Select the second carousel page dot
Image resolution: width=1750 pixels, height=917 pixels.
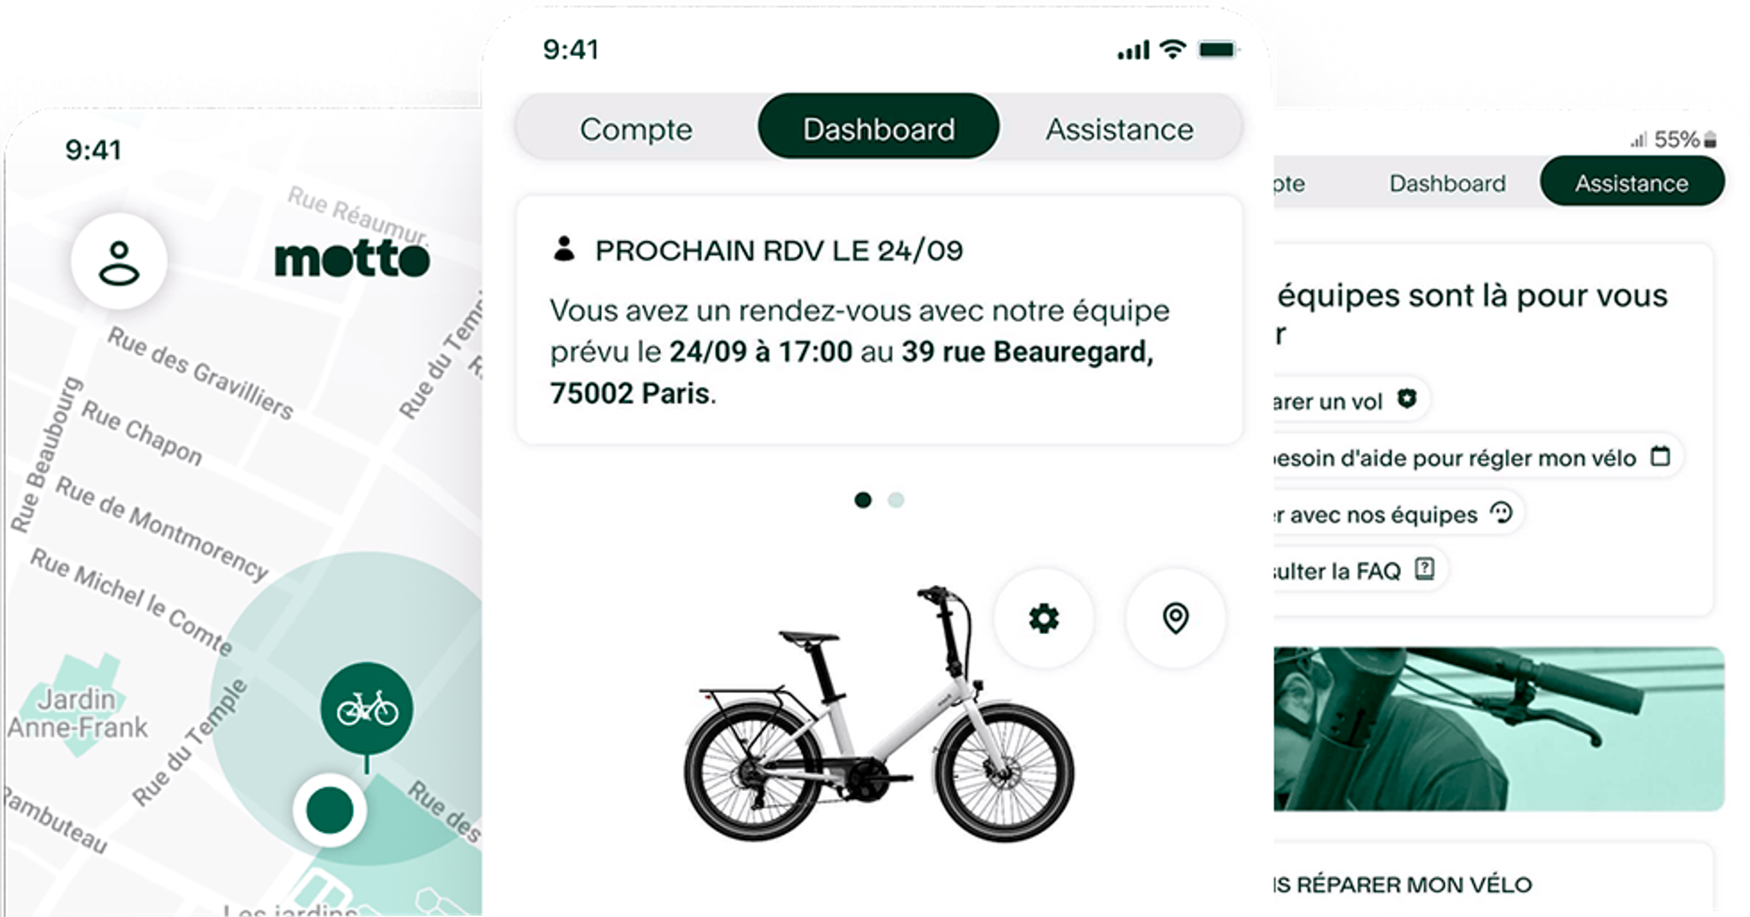click(896, 500)
